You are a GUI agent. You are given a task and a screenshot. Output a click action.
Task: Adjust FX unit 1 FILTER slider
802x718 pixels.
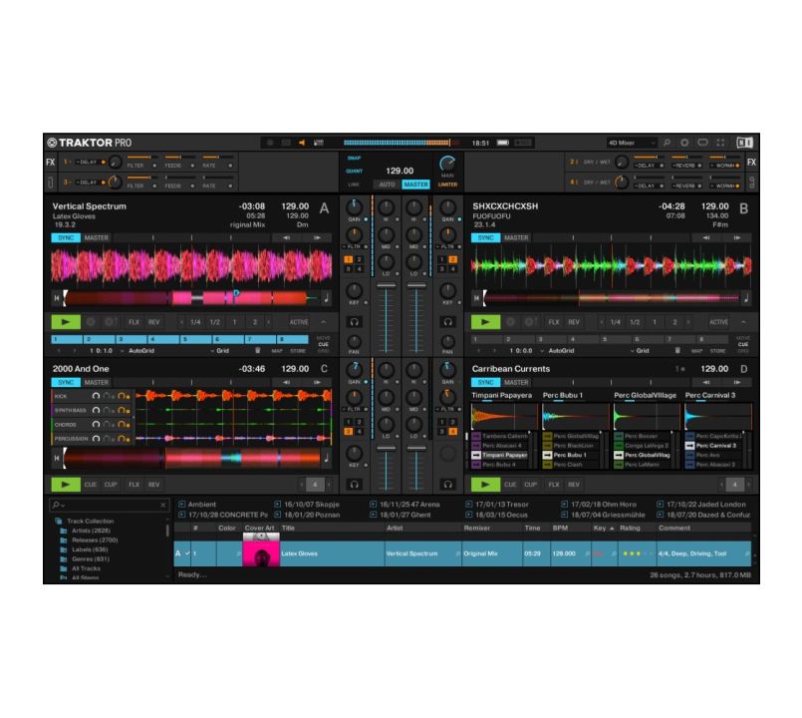pos(141,158)
